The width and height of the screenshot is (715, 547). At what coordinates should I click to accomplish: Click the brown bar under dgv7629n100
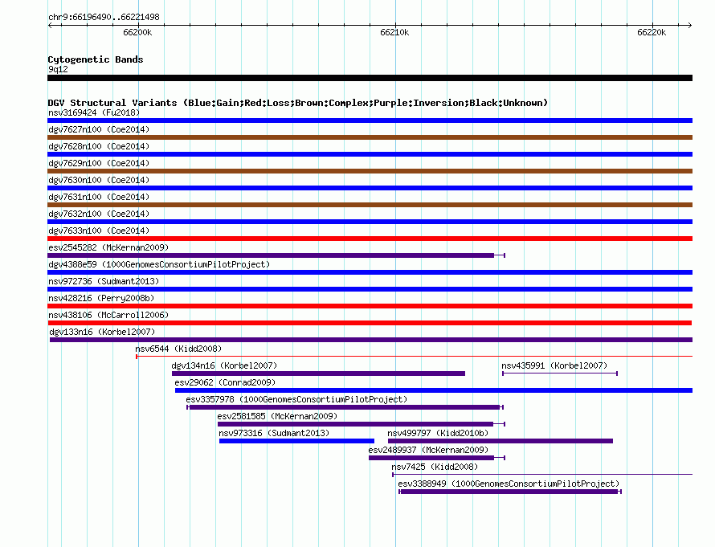pos(370,171)
